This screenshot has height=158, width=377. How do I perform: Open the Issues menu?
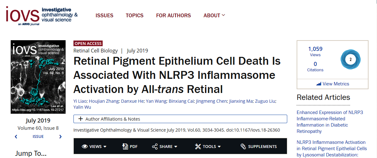[x=105, y=15]
